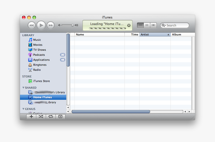This screenshot has width=215, height=142.
Task: Select Radio in the sidebar
Action: coord(37,70)
